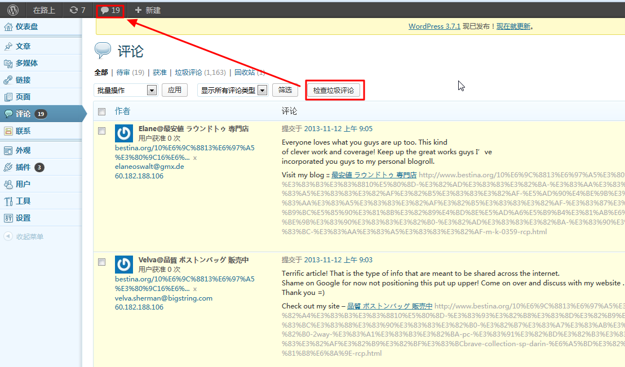The width and height of the screenshot is (625, 367).
Task: Open the 仪表盘 dashboard icon
Action: (8, 26)
